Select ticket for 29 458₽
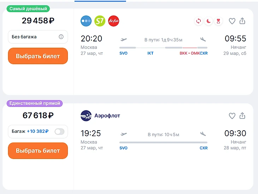258x194 pixels. pyautogui.click(x=38, y=56)
